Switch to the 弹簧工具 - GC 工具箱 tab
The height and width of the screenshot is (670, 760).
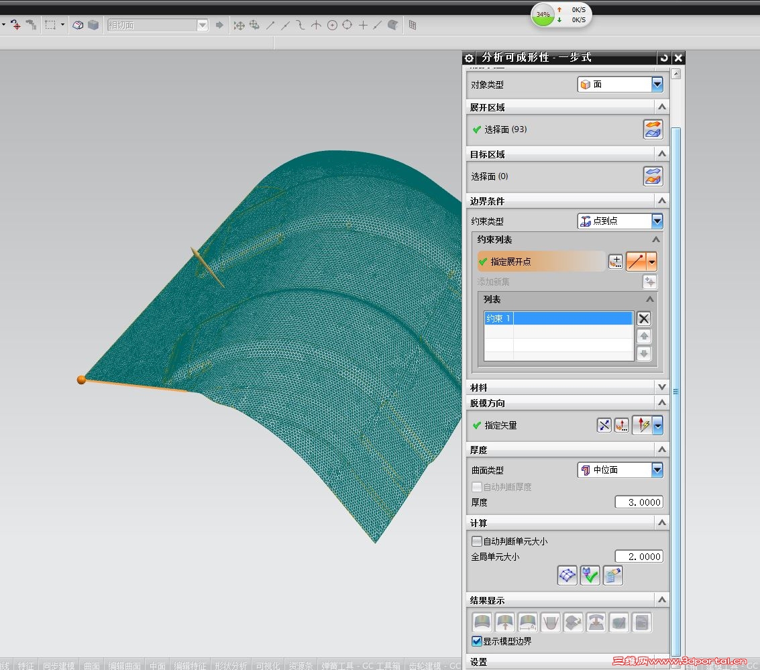click(x=361, y=665)
